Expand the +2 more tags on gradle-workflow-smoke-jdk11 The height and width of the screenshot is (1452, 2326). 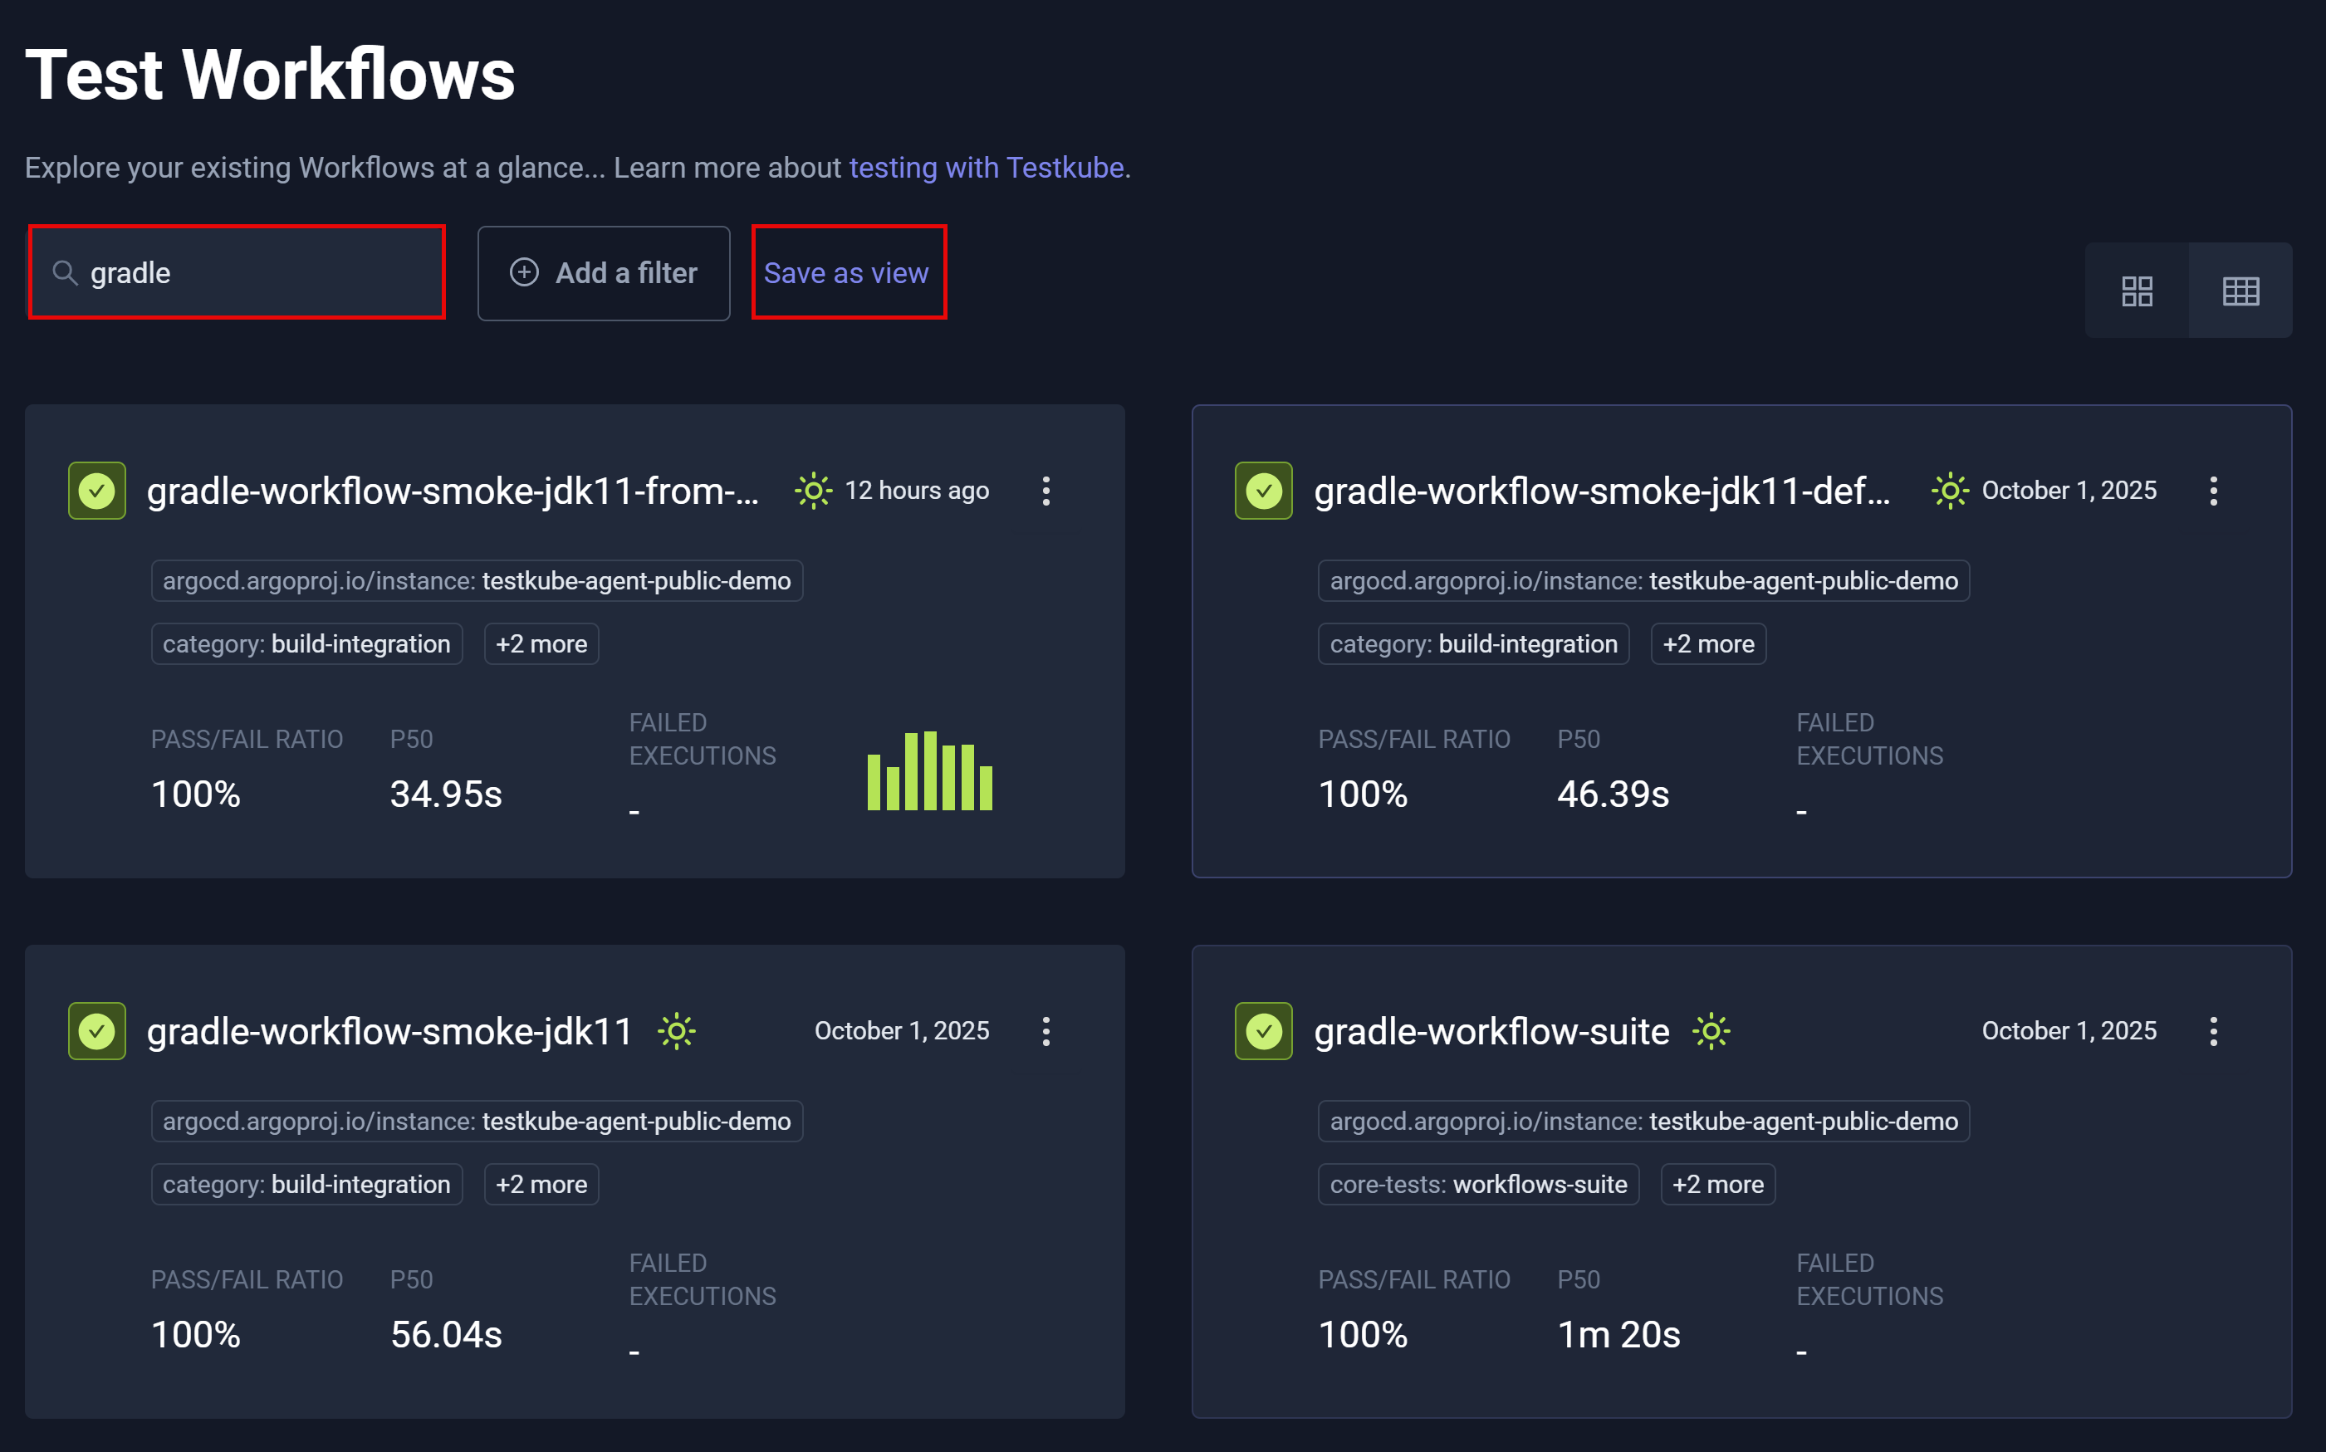pos(541,1184)
